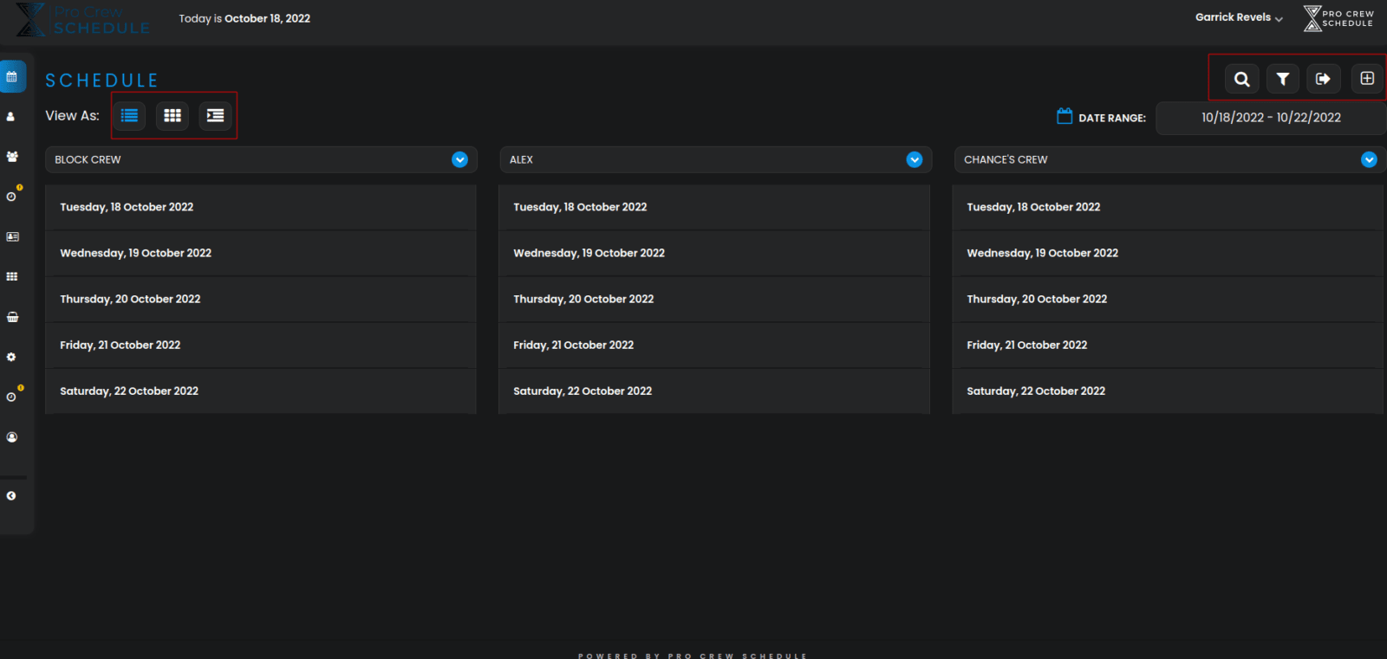Click the Pro Crew Schedule logo at top right
This screenshot has width=1387, height=659.
[x=1338, y=18]
